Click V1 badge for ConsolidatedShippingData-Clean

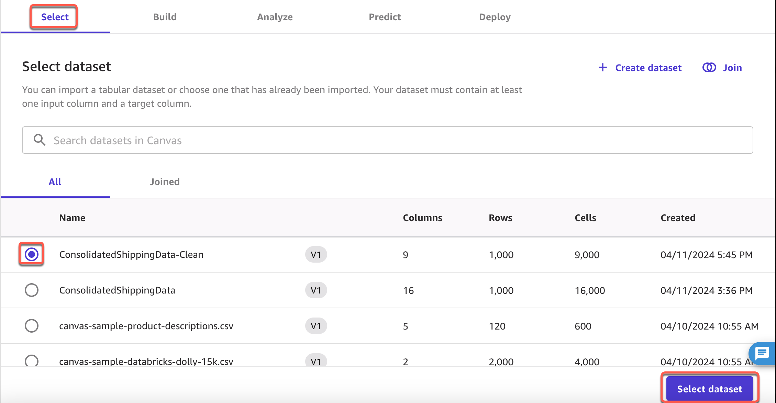(x=315, y=255)
